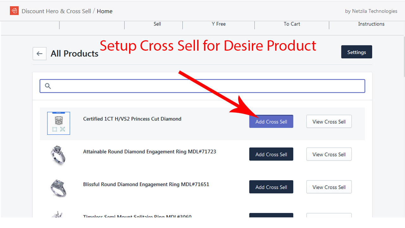The height and width of the screenshot is (228, 405).
Task: Open the Y Free tab
Action: tap(218, 24)
